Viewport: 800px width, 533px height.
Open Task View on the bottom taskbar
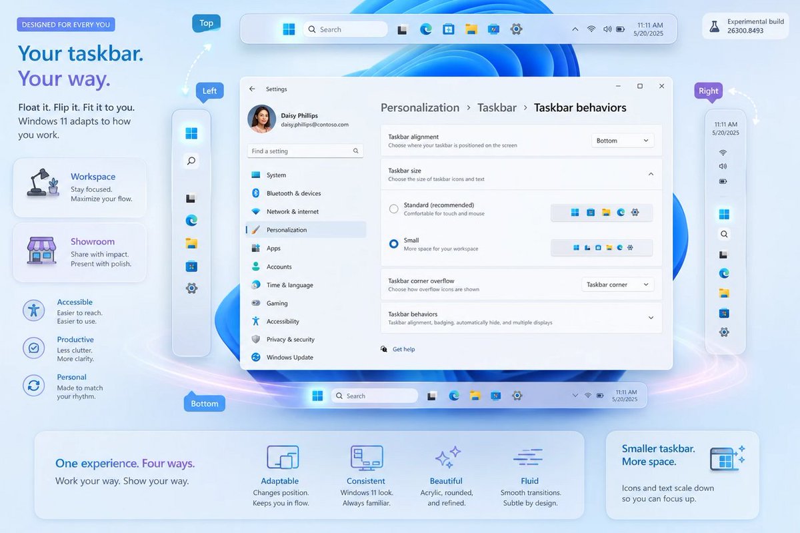pyautogui.click(x=432, y=396)
